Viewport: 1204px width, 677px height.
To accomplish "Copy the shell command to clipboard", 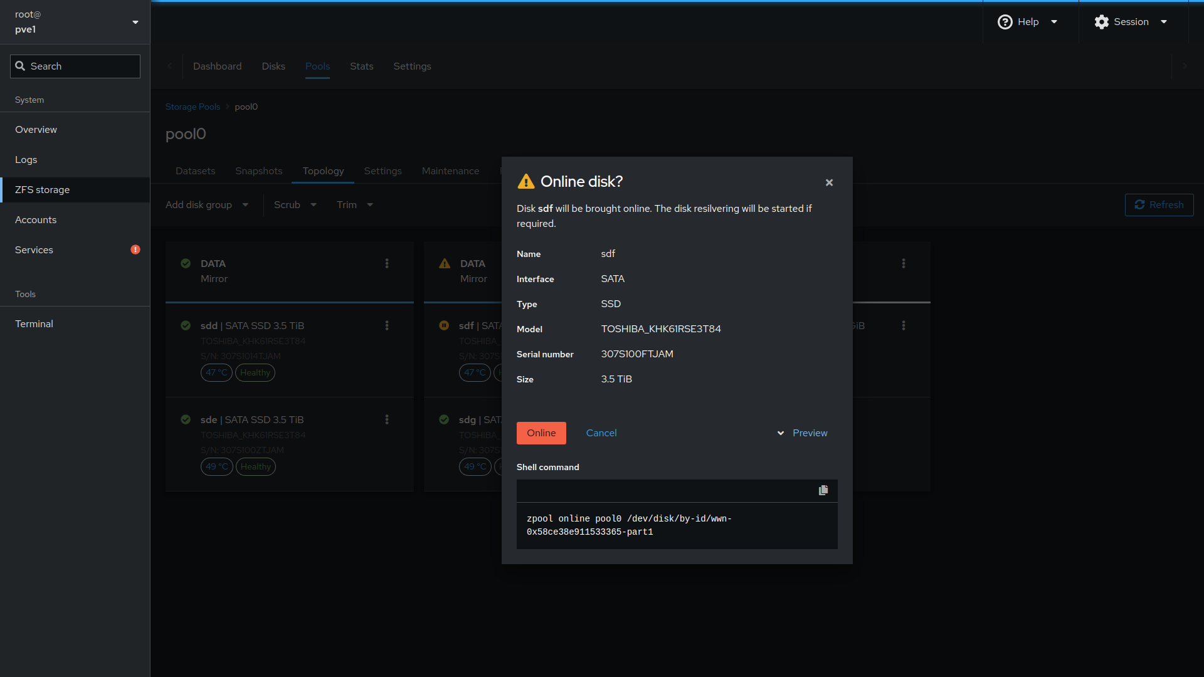I will [823, 490].
